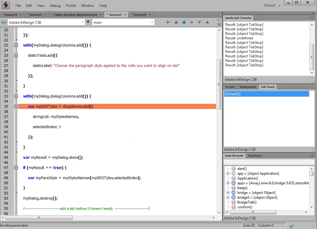Click the Line 35 status bar entry
This screenshot has height=229, width=317.
[249, 225]
